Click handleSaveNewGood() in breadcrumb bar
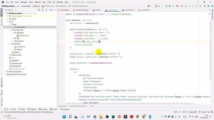Image resolution: width=214 pixels, height=120 pixels. (x=78, y=106)
